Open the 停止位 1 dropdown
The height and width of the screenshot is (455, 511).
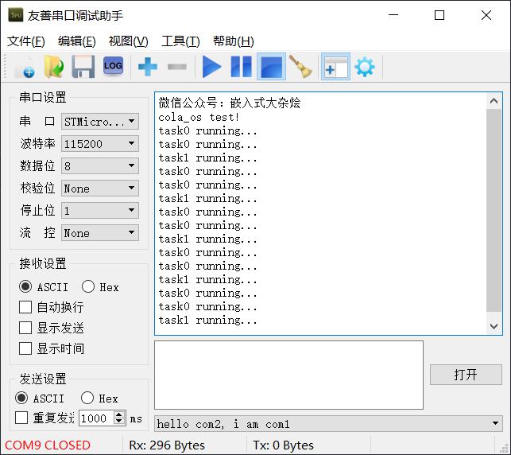(x=99, y=210)
